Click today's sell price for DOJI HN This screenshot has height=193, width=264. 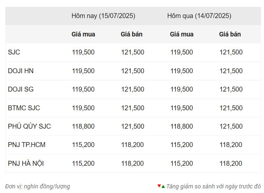(132, 71)
